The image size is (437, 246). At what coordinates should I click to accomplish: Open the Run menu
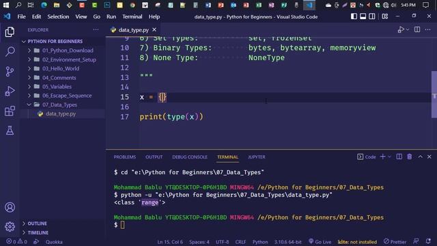[x=111, y=16]
